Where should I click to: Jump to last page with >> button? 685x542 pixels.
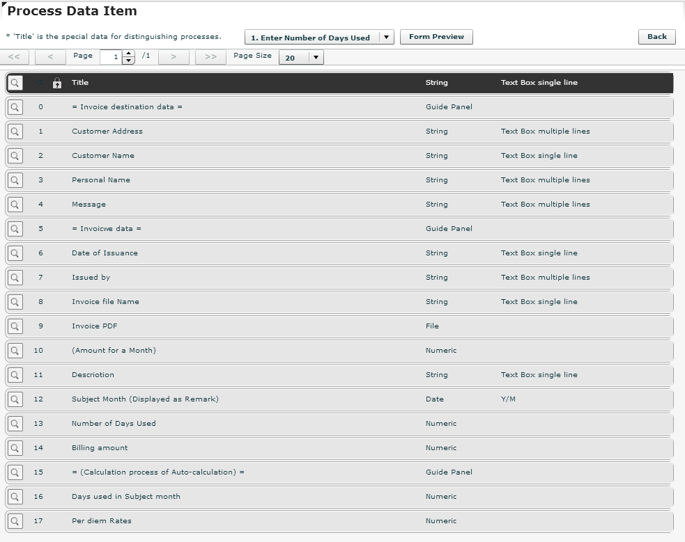(x=210, y=56)
